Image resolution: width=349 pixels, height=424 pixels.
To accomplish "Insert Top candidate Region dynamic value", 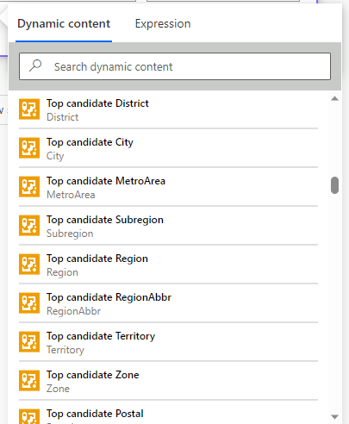I will 168,265.
